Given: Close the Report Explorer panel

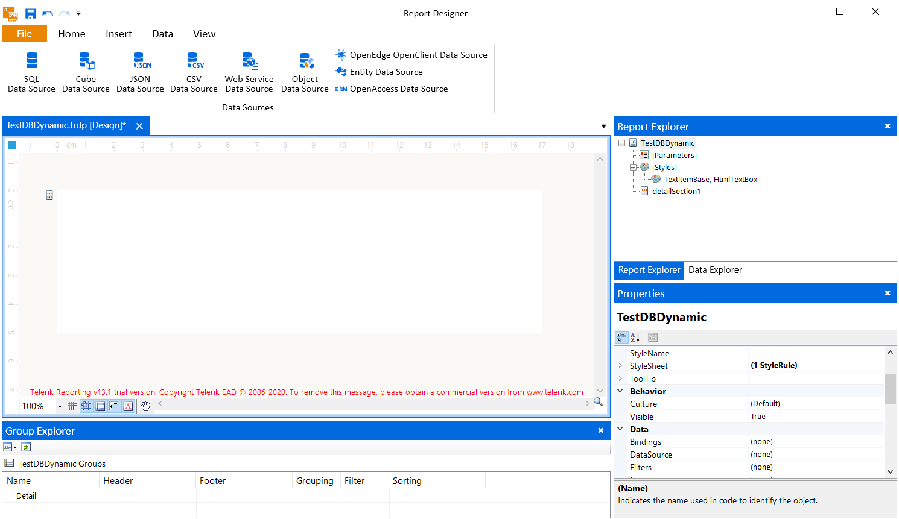Looking at the screenshot, I should tap(888, 126).
